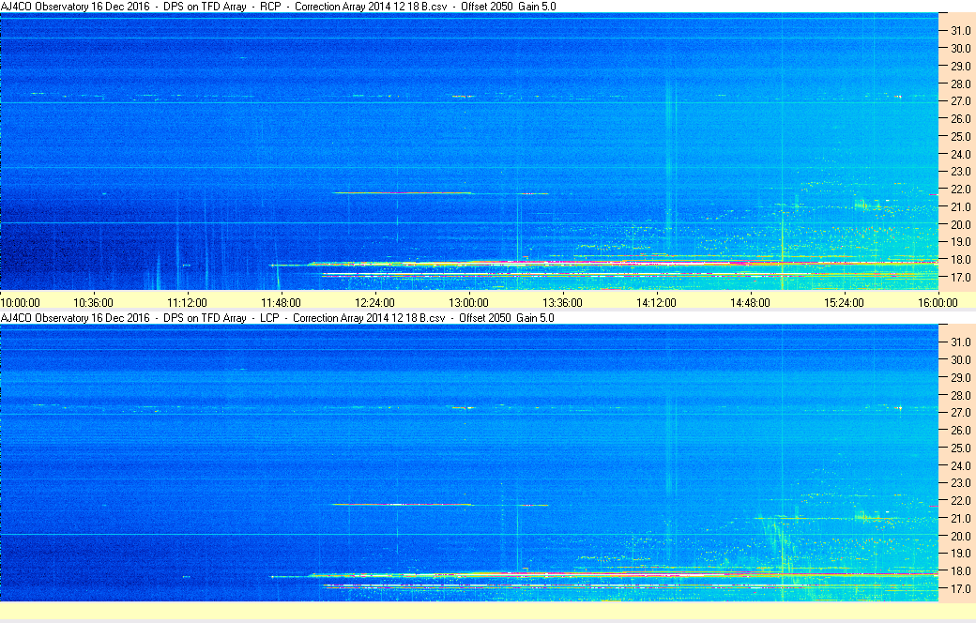
Task: Select the 29.0 frequency label in RCP plot
Action: click(960, 66)
